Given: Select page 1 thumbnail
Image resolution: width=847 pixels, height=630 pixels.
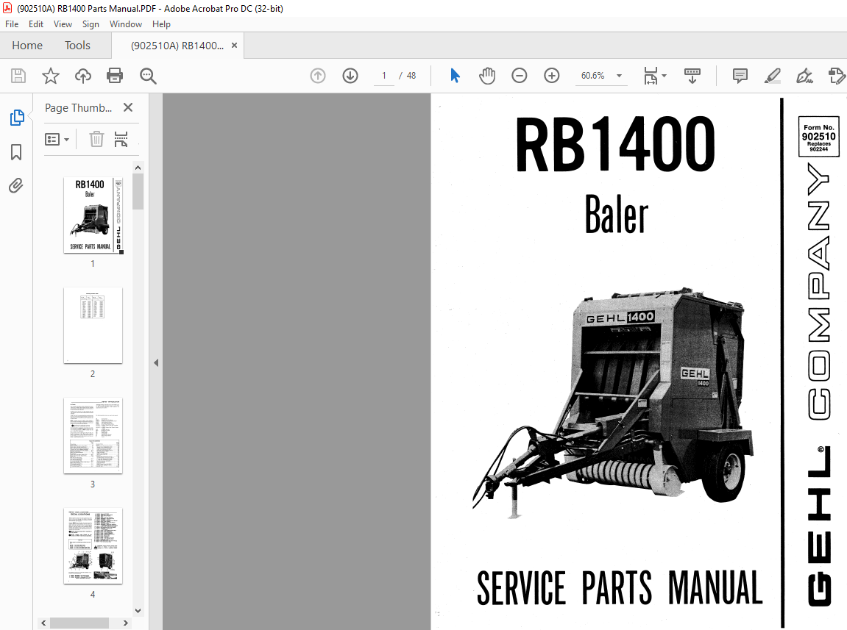Looking at the screenshot, I should click(93, 215).
